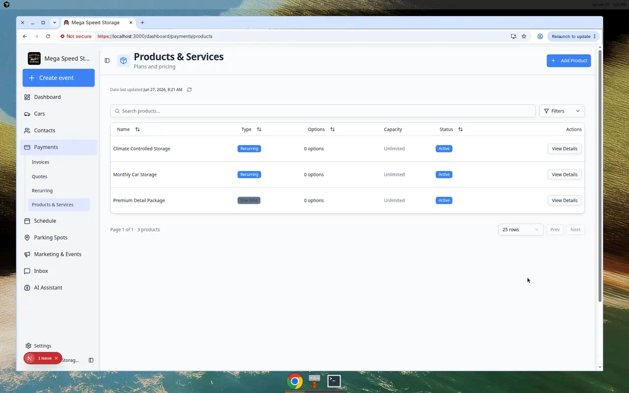Open browser profile icon
Viewport: 629px width, 393px height.
540,36
